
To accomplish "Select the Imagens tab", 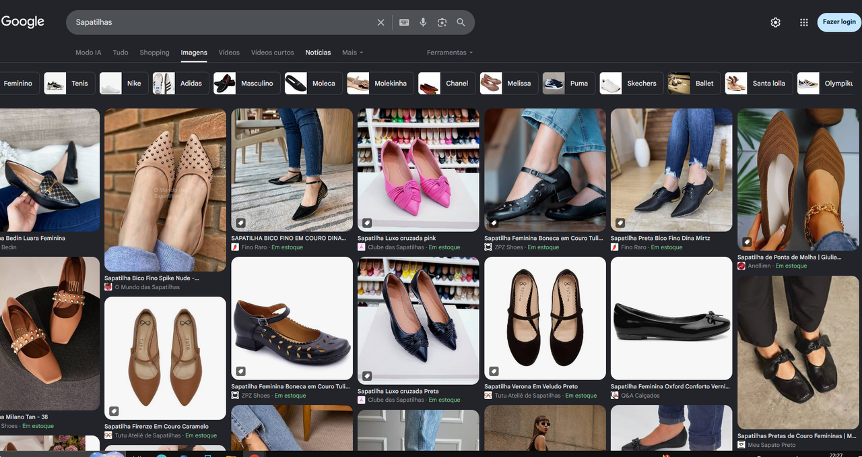I will [194, 53].
